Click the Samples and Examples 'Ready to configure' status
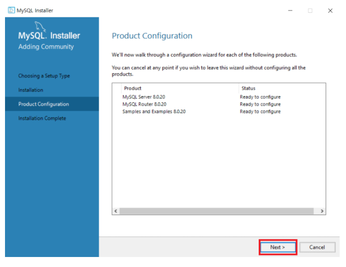Image resolution: width=346 pixels, height=267 pixels. [x=260, y=111]
